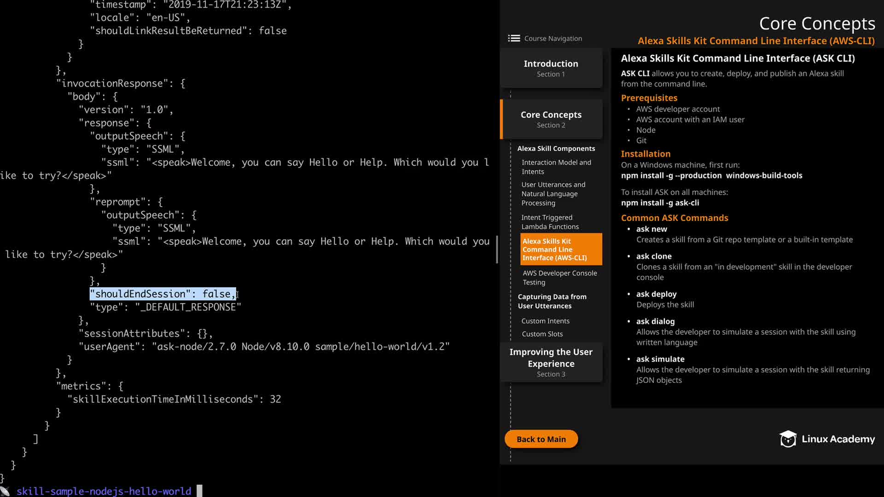Click the highlighted shouldEndSession line
The image size is (884, 497).
point(163,294)
